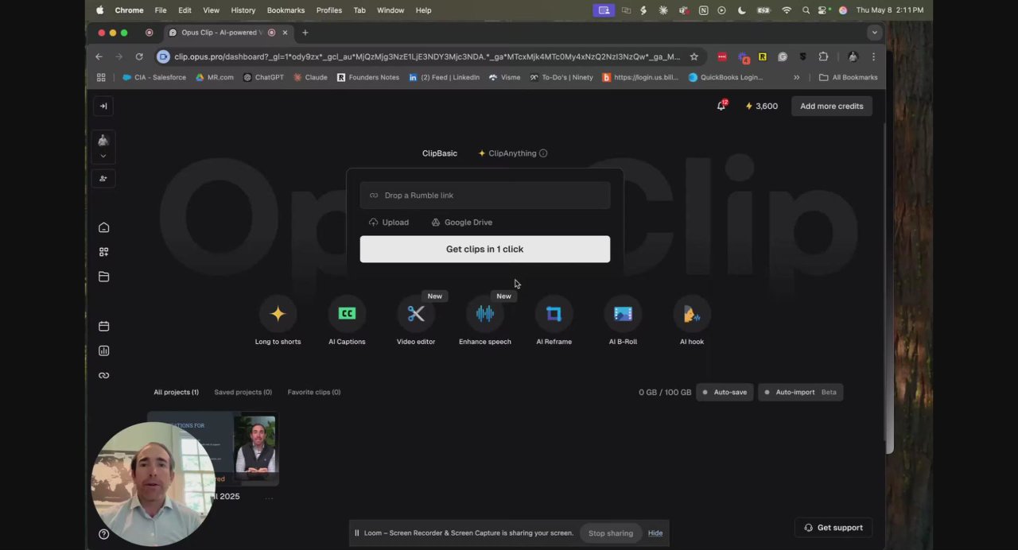This screenshot has height=550, width=1018.
Task: Close the Opus Clip browser tab
Action: point(285,33)
